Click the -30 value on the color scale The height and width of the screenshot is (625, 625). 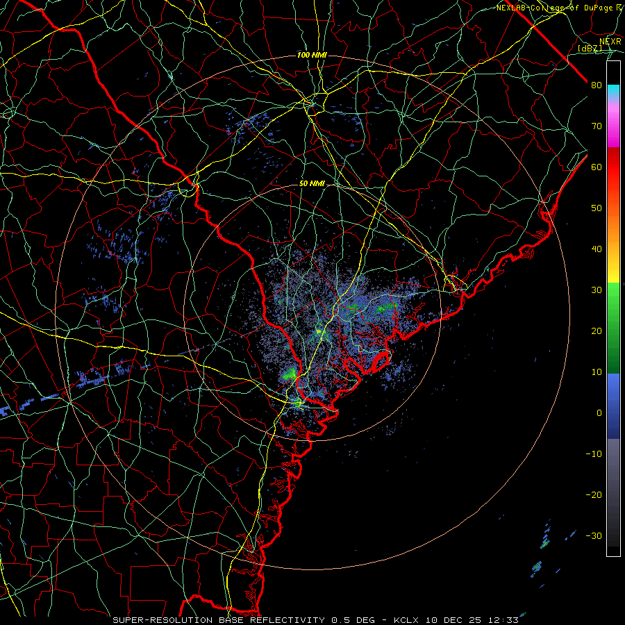tap(594, 535)
